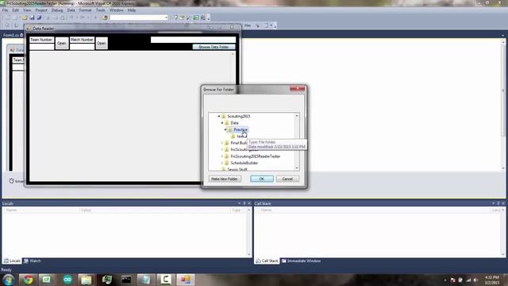Select the ScheduleBuilder folder

[244, 163]
